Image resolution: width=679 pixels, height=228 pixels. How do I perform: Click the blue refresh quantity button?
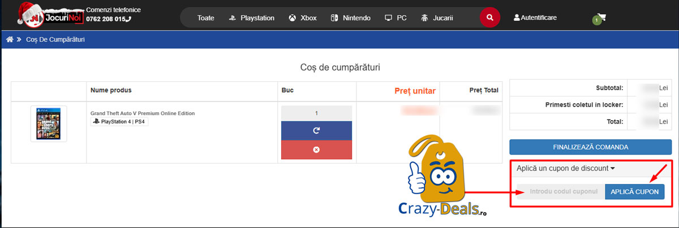pos(316,130)
